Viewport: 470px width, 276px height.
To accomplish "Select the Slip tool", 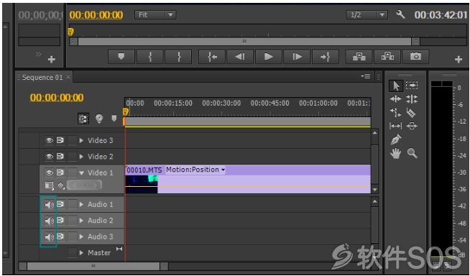I will [396, 126].
